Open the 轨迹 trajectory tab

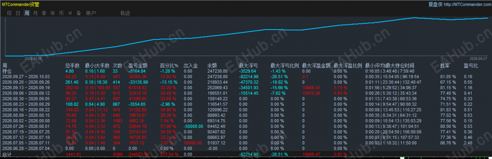[125, 13]
